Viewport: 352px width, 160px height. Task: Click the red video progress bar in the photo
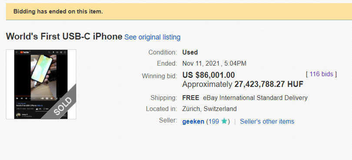tap(23, 96)
